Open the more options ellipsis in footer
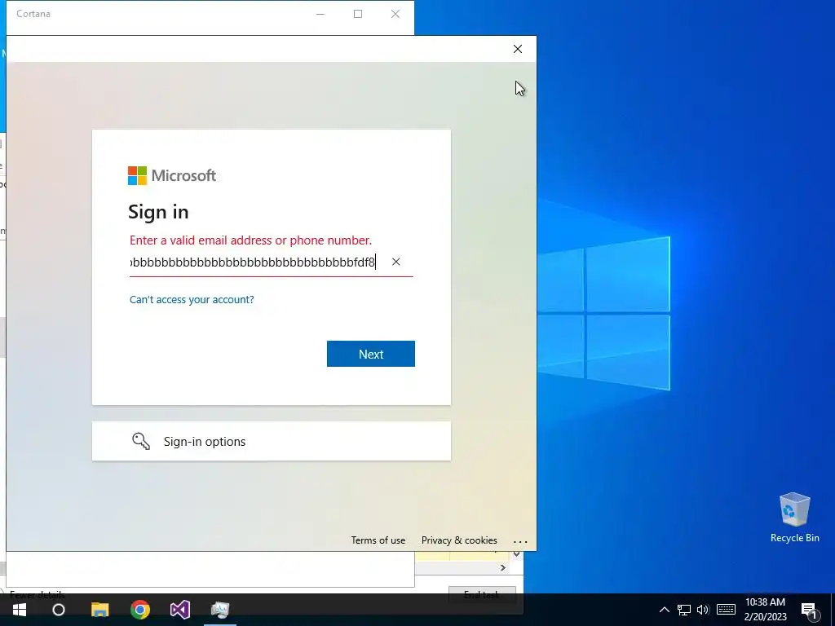 [x=520, y=542]
